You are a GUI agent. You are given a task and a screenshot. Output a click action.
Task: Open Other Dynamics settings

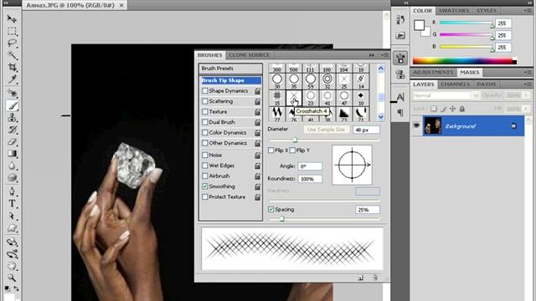228,143
